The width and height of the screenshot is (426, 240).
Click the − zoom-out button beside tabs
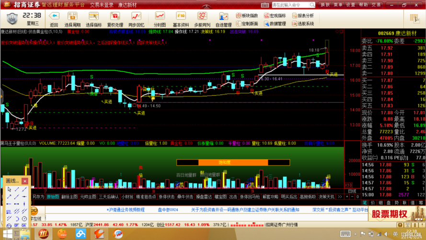(x=352, y=197)
